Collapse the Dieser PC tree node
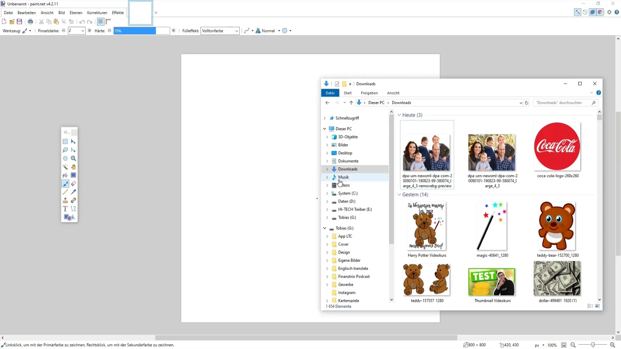621x349 pixels. pyautogui.click(x=325, y=129)
